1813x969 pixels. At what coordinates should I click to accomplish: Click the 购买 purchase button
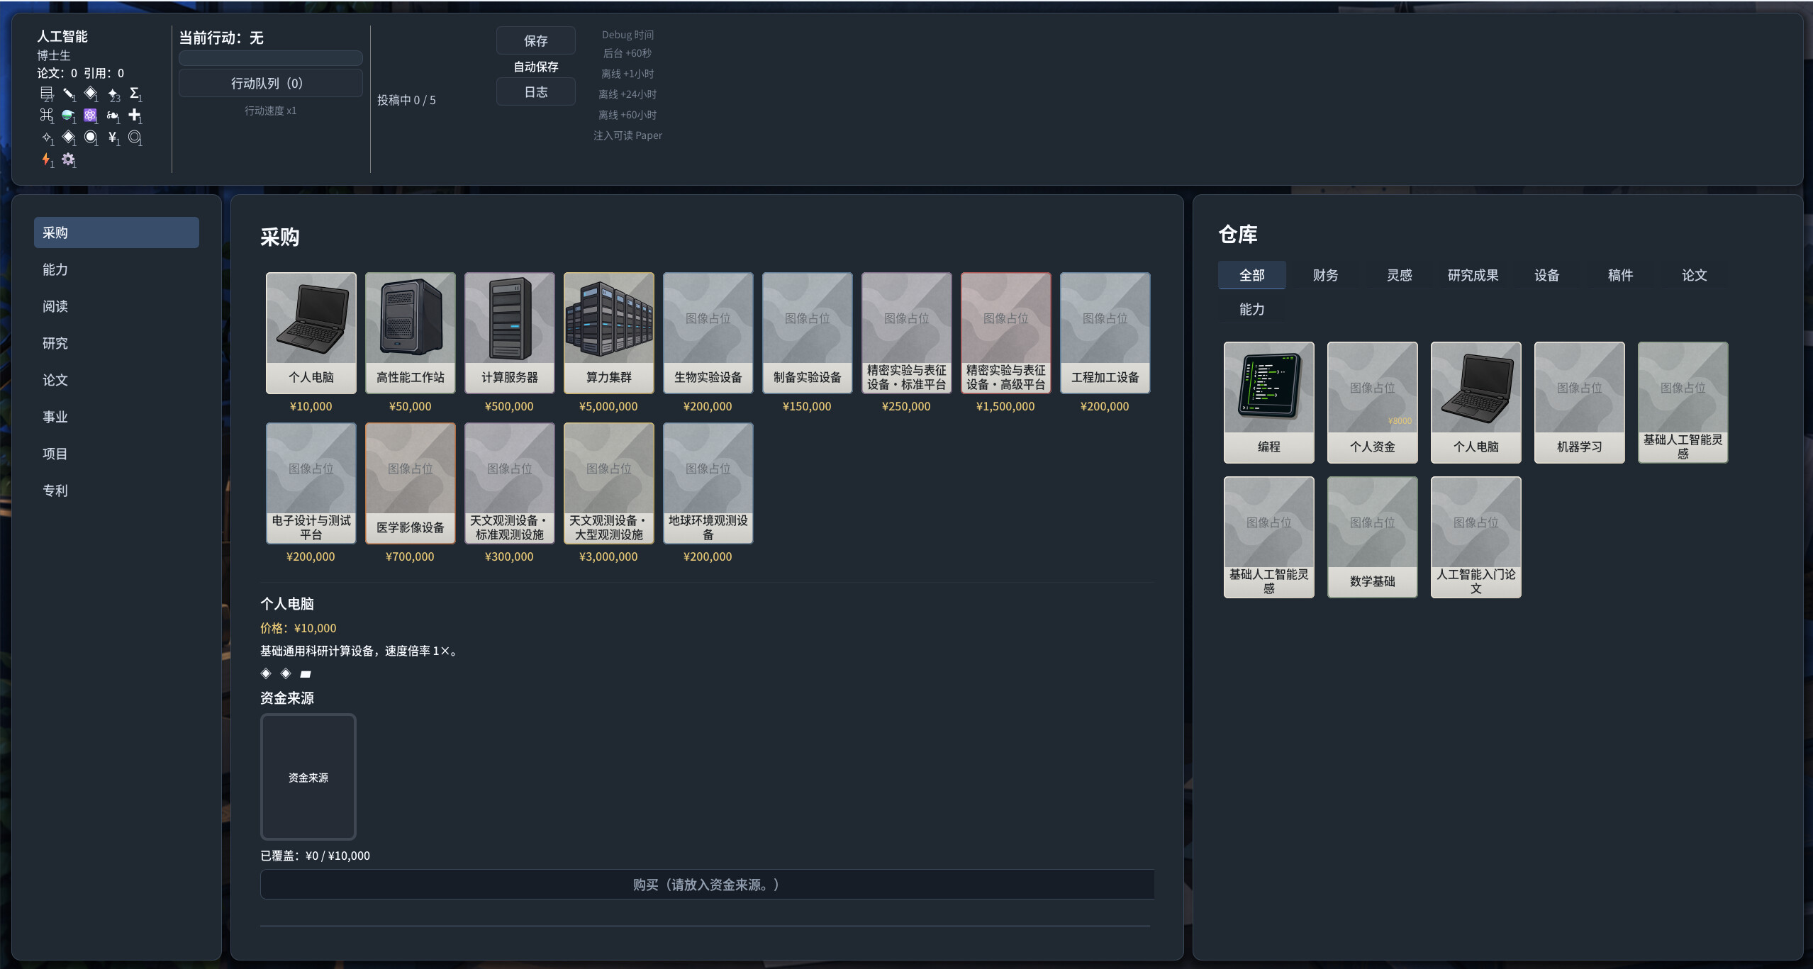pyautogui.click(x=707, y=885)
